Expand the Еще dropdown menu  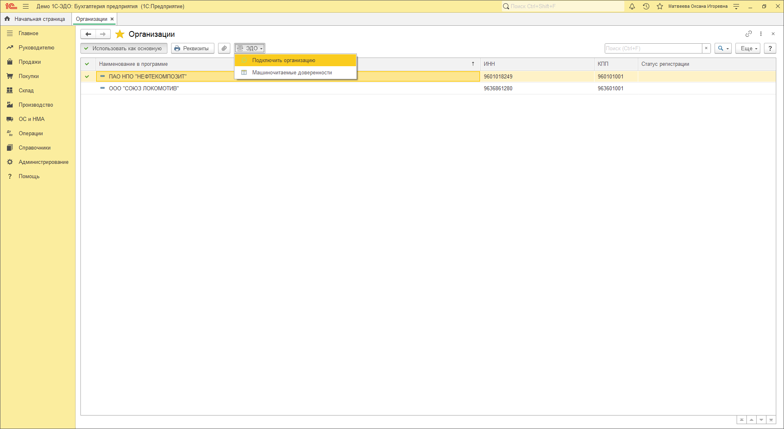click(748, 48)
